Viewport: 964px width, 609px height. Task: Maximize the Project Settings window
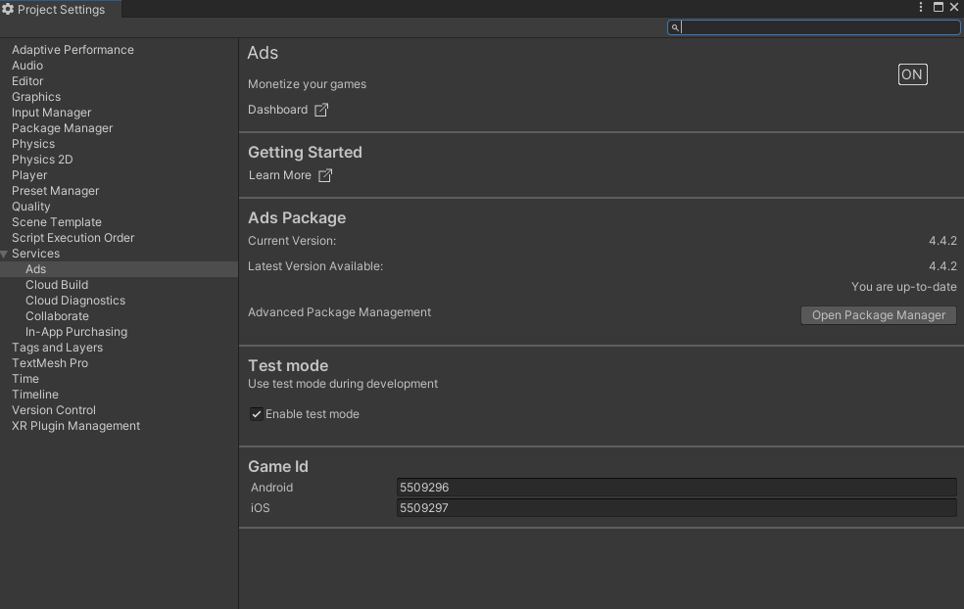pyautogui.click(x=939, y=7)
